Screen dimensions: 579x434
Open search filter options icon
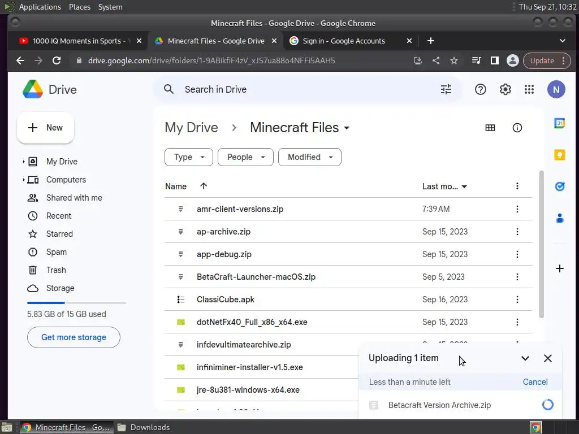446,89
